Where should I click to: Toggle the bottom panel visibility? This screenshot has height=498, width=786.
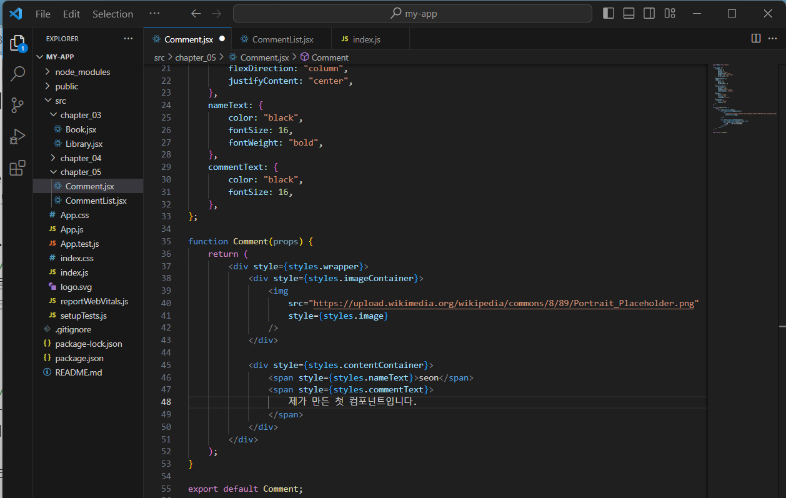point(629,13)
